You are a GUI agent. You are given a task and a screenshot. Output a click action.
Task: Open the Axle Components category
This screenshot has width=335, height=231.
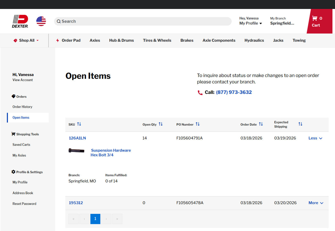[219, 40]
